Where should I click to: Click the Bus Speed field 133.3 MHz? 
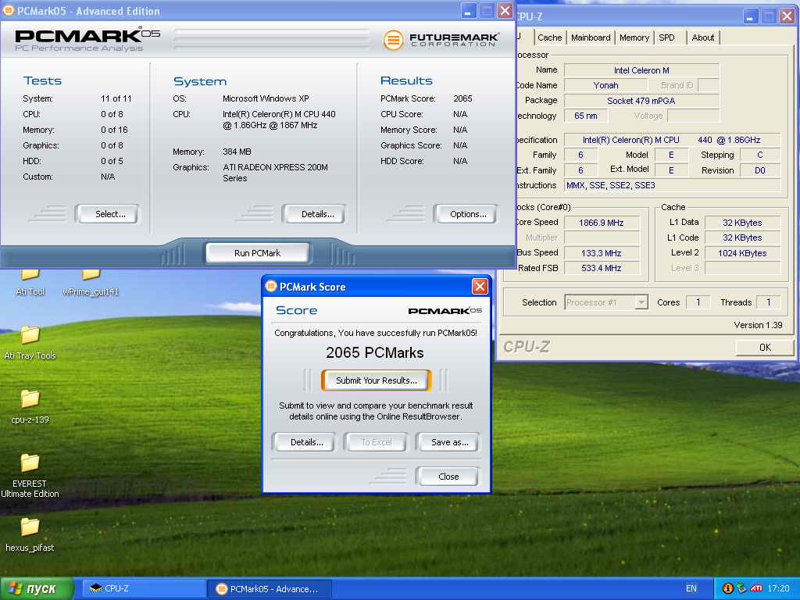pos(602,253)
